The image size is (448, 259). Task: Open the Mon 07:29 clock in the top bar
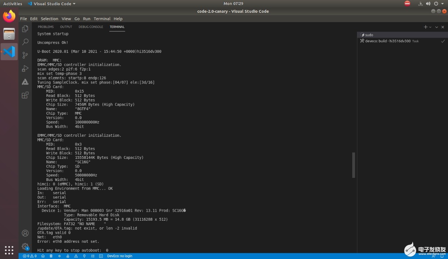point(233,3)
